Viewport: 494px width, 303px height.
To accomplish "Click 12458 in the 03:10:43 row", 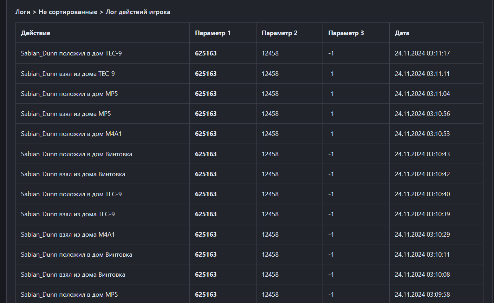I will [270, 154].
